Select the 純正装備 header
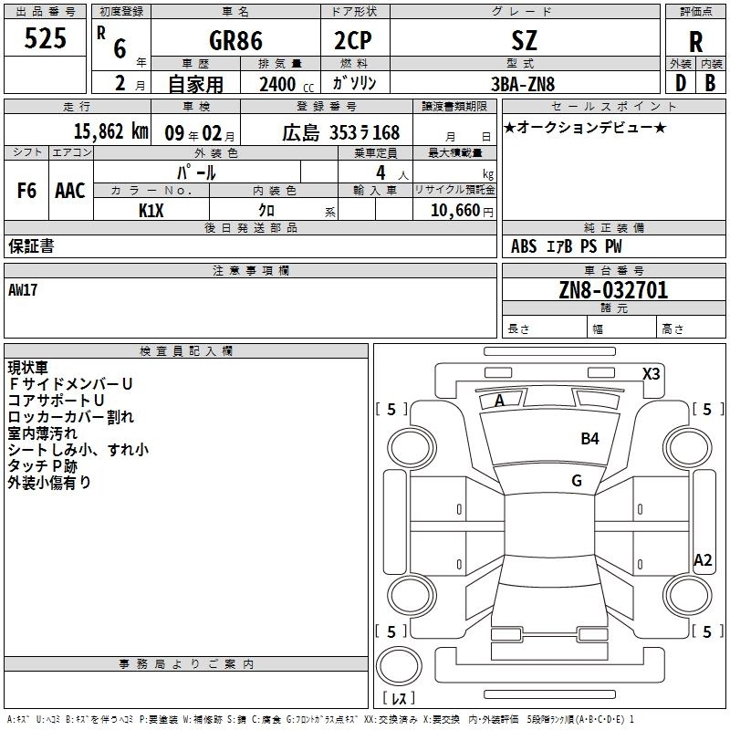 pyautogui.click(x=613, y=227)
